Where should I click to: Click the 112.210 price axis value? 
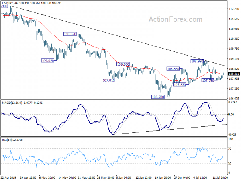pos(234,9)
